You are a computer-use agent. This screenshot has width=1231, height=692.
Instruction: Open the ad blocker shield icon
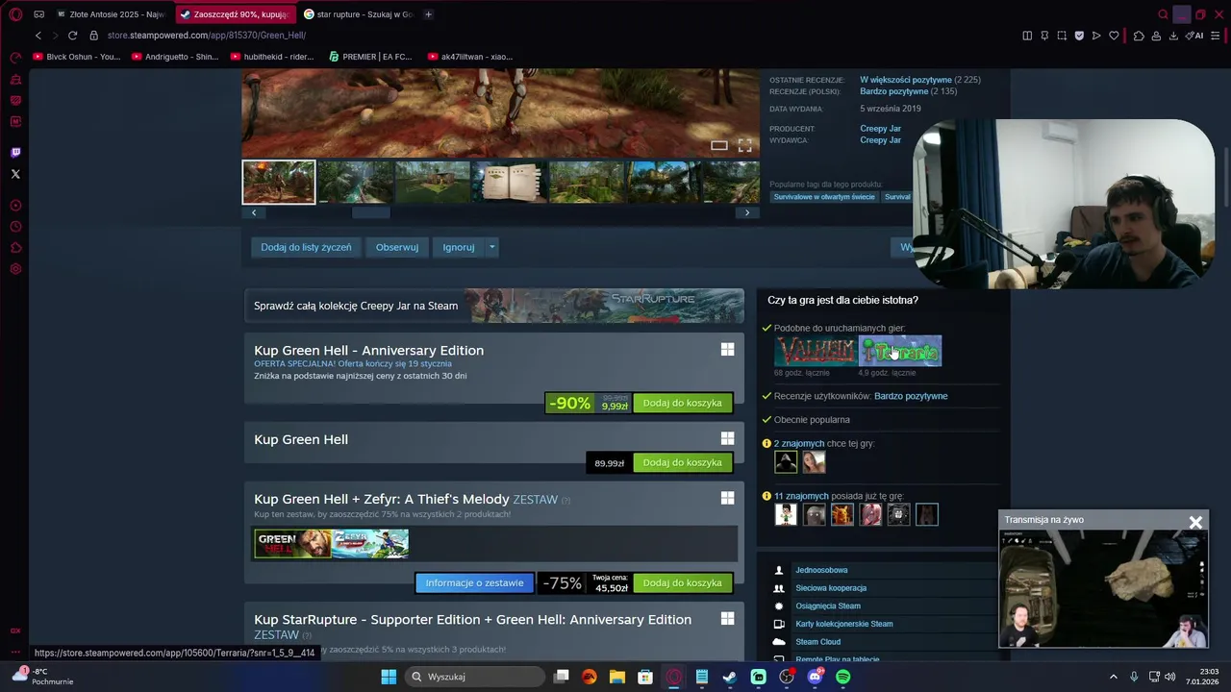click(1079, 36)
